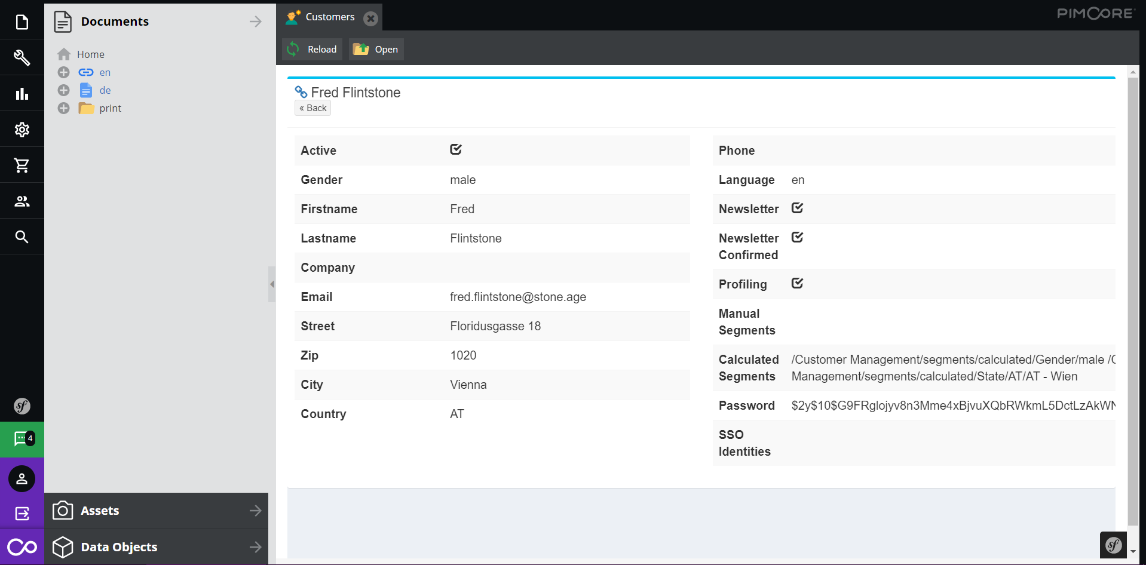
Task: Click the Symfony icon in left sidebar
Action: pos(22,406)
